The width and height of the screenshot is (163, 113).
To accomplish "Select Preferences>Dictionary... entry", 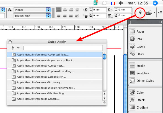I will [x=55, y=82].
